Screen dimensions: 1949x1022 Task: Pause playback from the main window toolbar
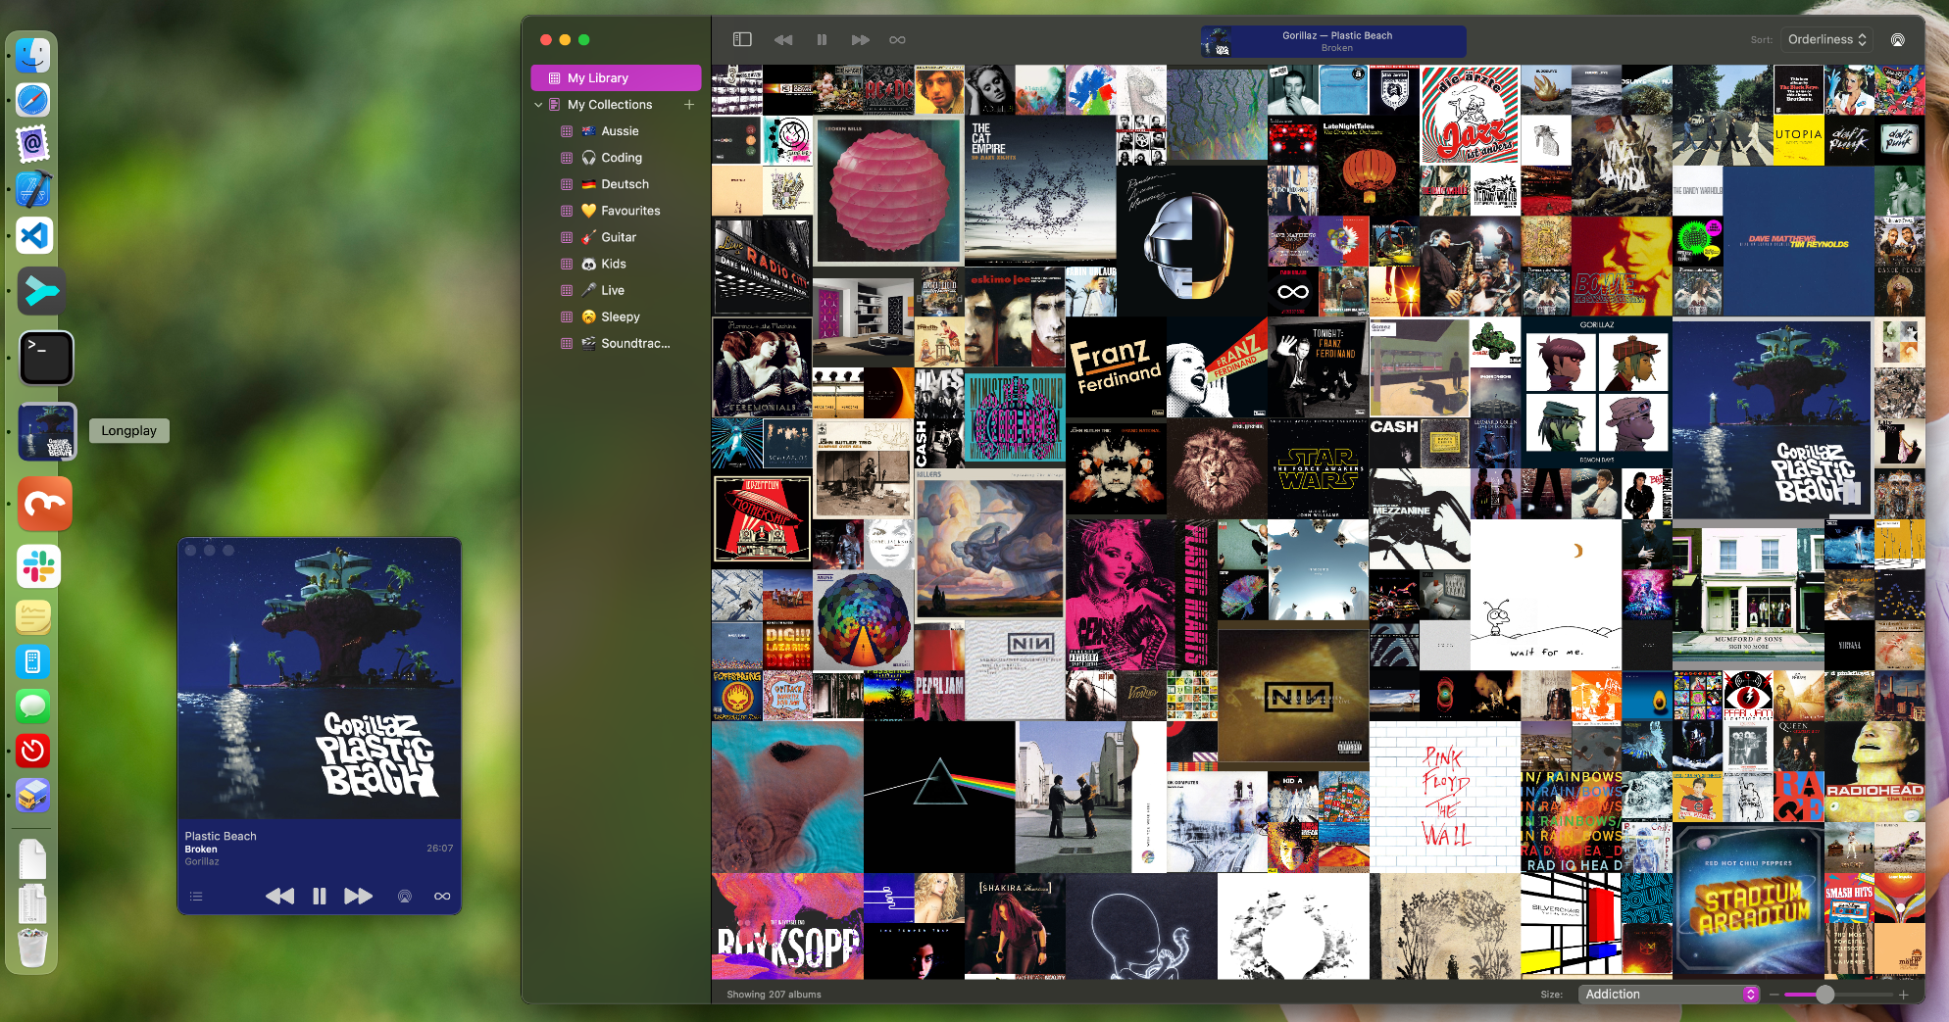pos(822,40)
